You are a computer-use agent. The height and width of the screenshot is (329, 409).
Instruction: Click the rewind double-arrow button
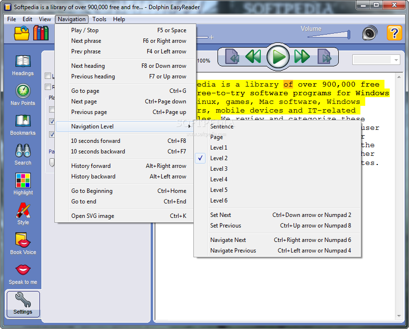pyautogui.click(x=253, y=56)
